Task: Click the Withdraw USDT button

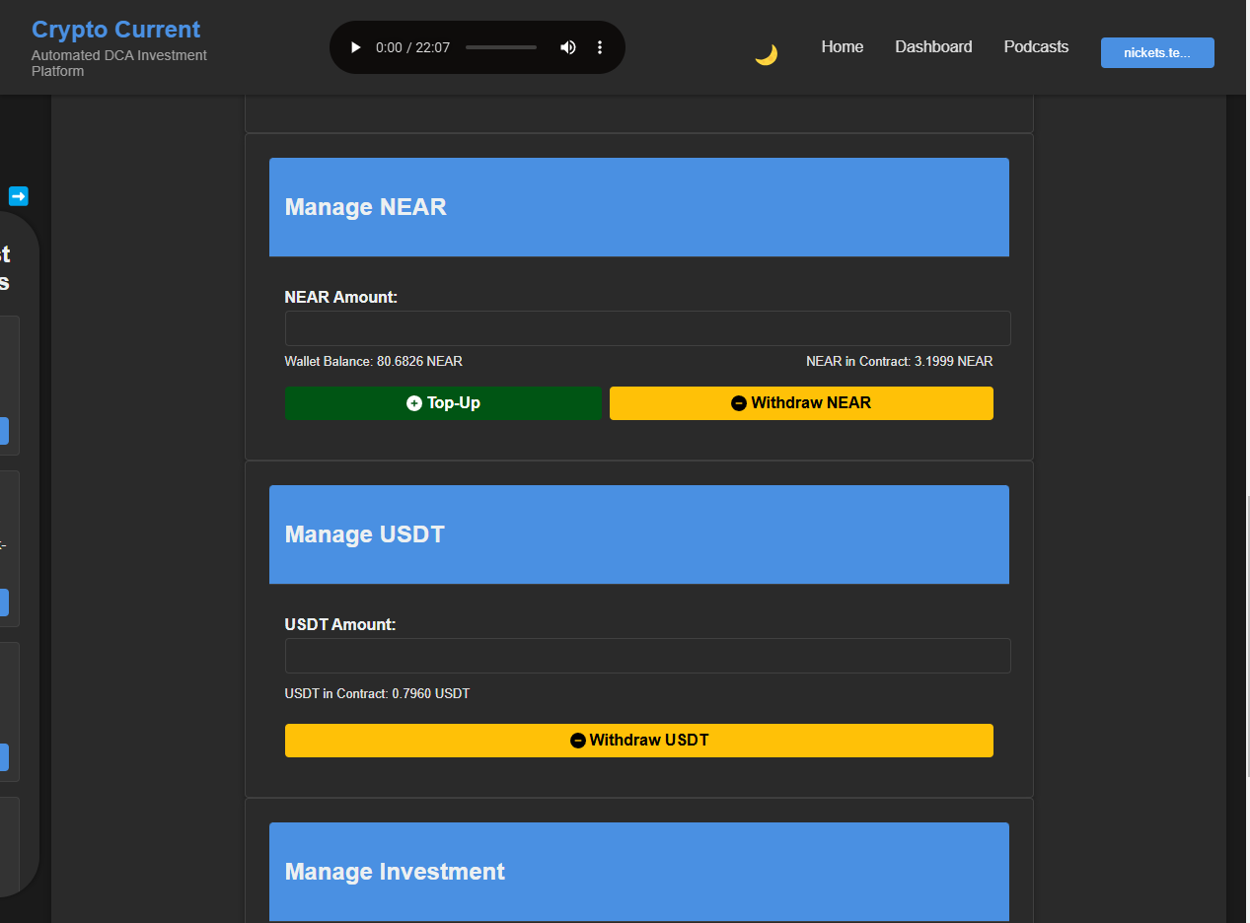Action: pos(639,741)
